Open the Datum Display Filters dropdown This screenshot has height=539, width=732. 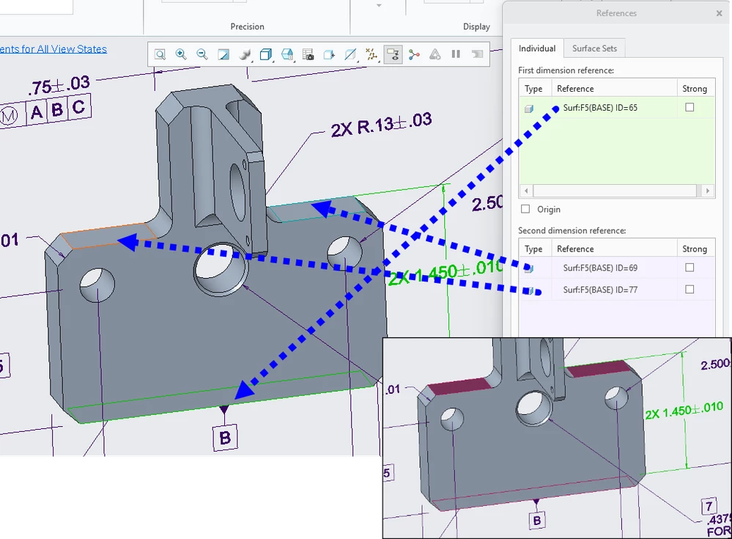pos(371,55)
